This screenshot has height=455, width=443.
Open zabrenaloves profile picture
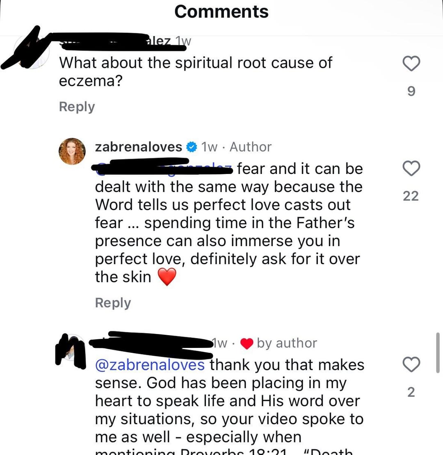tap(73, 151)
